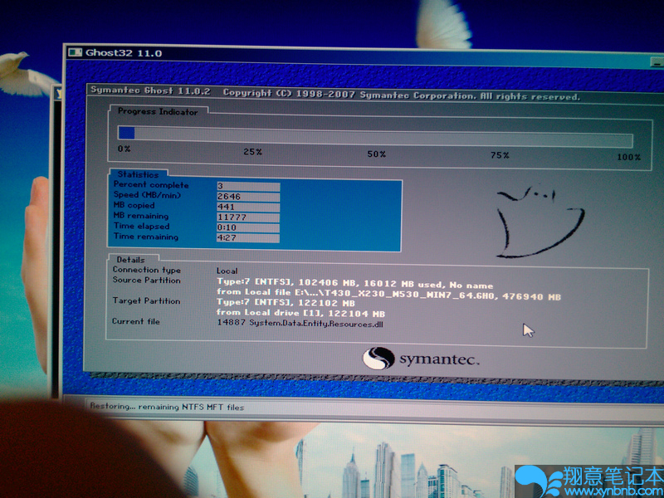The image size is (664, 498).
Task: Click the Connection type label
Action: pyautogui.click(x=147, y=270)
